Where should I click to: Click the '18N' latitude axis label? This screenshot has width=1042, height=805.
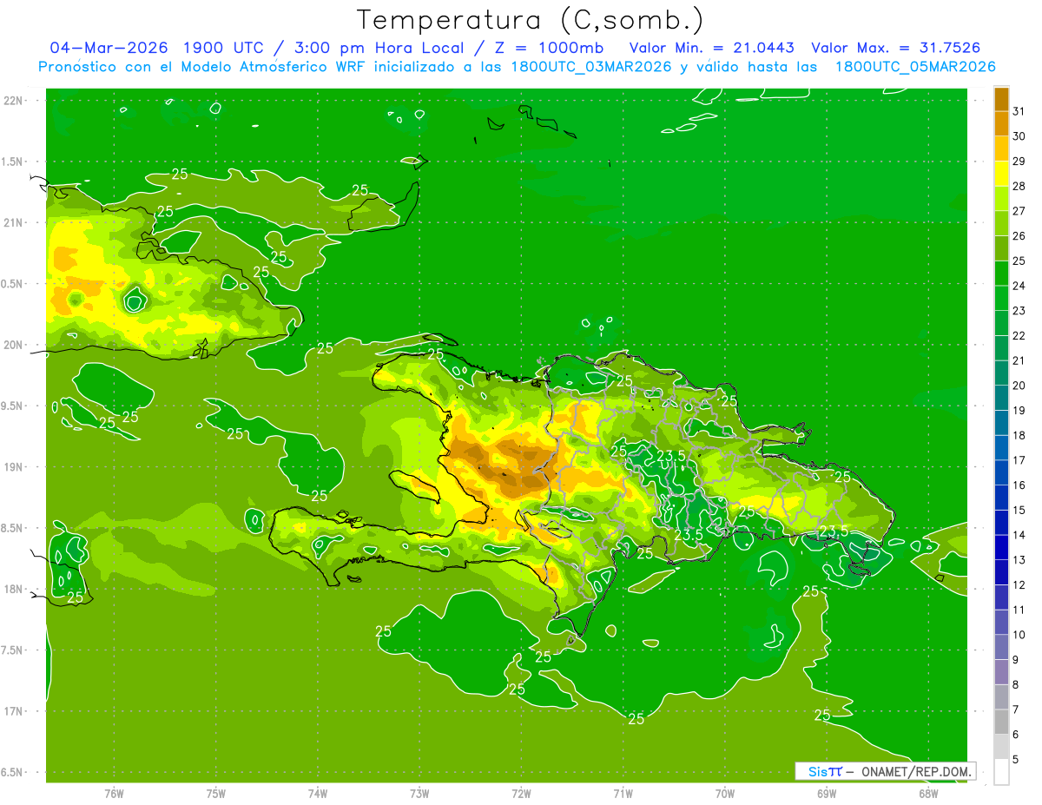click(13, 589)
